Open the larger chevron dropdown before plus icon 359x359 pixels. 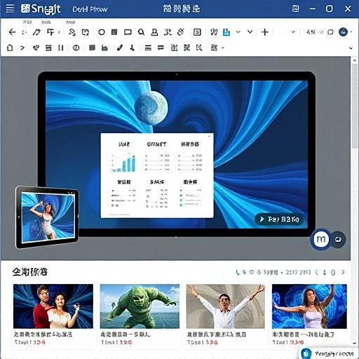click(x=250, y=32)
